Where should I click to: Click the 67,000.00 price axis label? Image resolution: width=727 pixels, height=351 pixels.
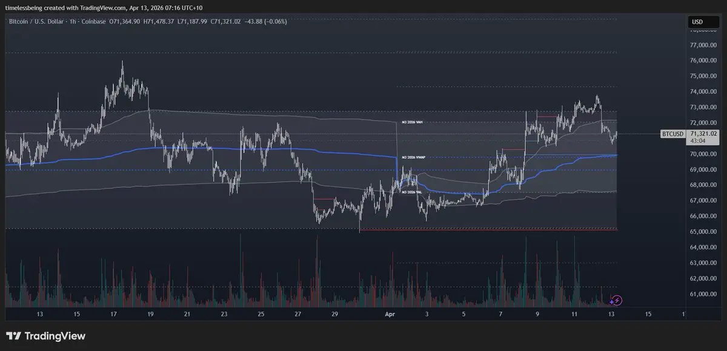[x=703, y=201]
